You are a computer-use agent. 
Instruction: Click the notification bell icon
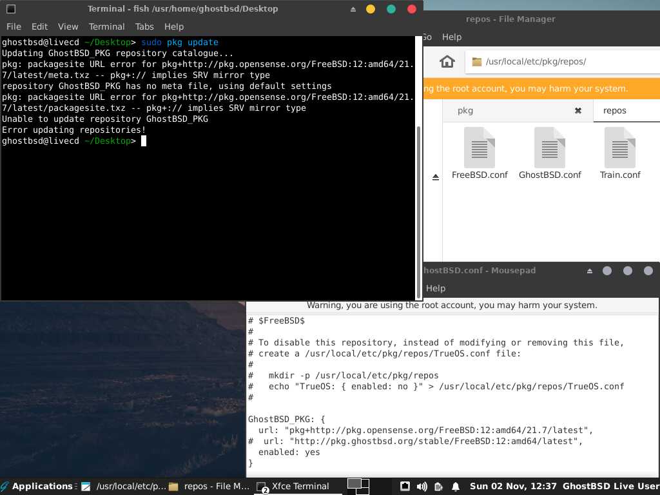456,486
